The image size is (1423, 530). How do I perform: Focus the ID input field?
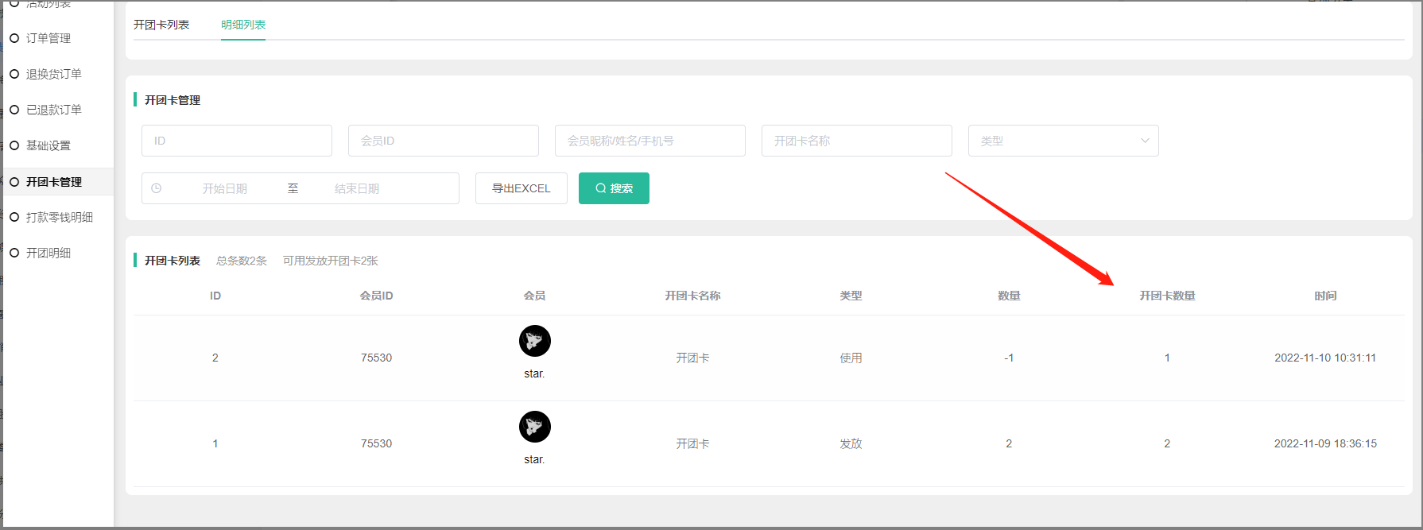click(x=237, y=141)
